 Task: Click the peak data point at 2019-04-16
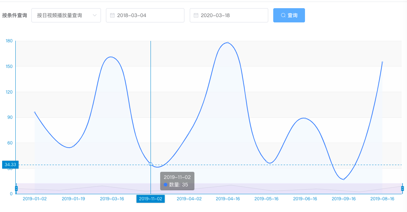228,43
